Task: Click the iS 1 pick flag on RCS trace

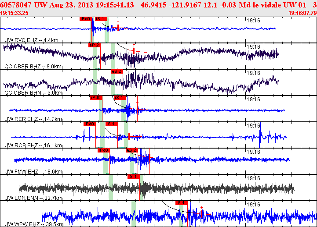Action: coord(112,124)
